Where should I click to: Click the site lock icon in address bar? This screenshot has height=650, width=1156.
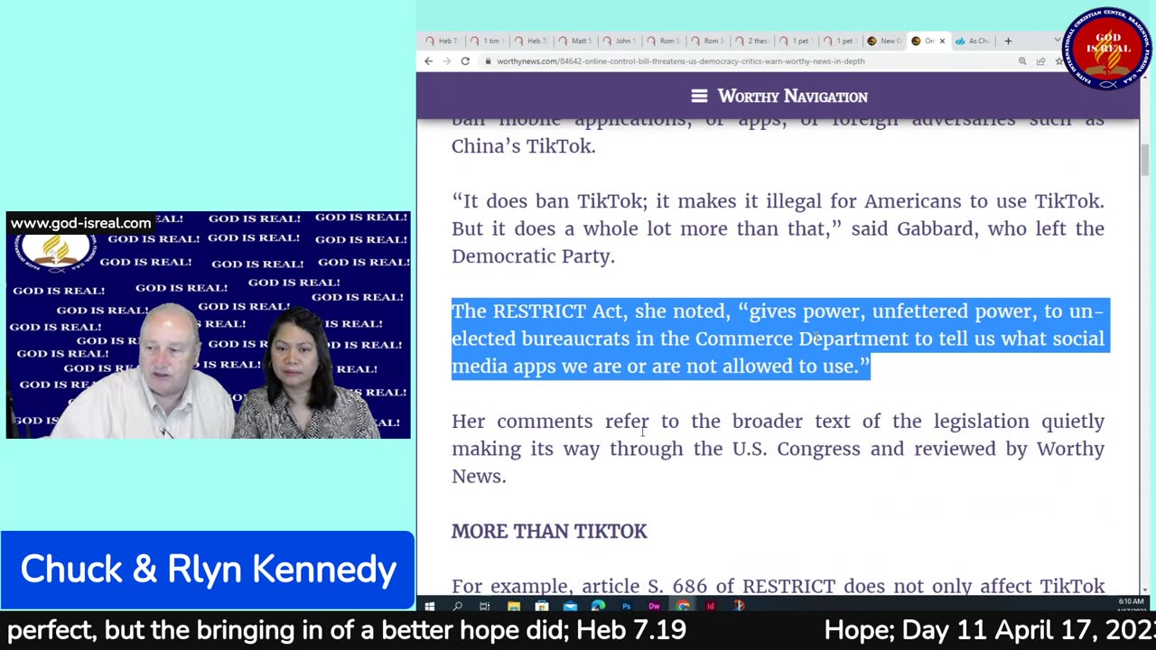click(488, 61)
